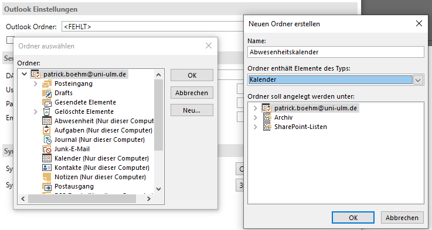The image size is (432, 230).
Task: Select the Aufgaben tasks icon
Action: pos(47,130)
